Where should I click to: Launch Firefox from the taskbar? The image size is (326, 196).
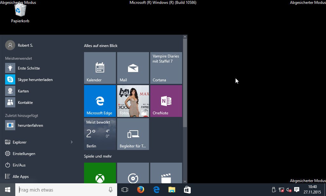point(141,190)
